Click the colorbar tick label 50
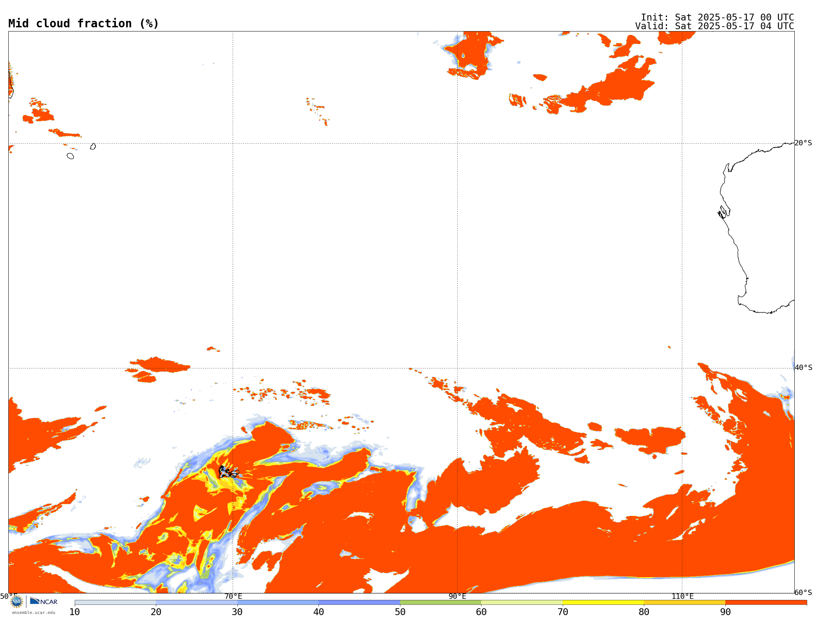Viewport: 819px width, 617px height. coord(400,612)
